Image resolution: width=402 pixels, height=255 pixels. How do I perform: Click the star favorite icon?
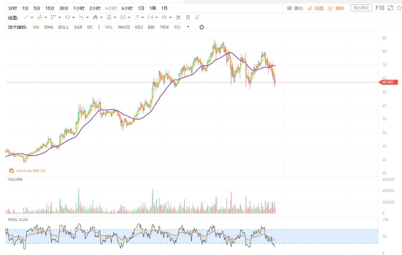pos(398,8)
